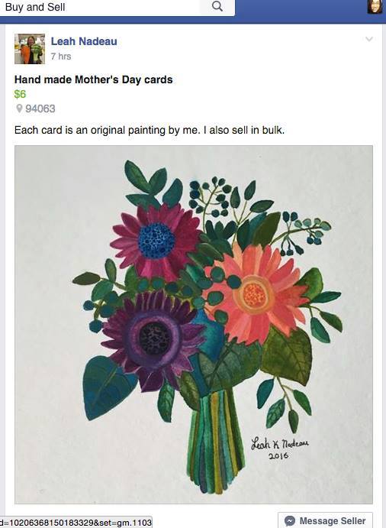Open the post's 7 hrs timestamp link
The image size is (386, 528).
tap(61, 57)
